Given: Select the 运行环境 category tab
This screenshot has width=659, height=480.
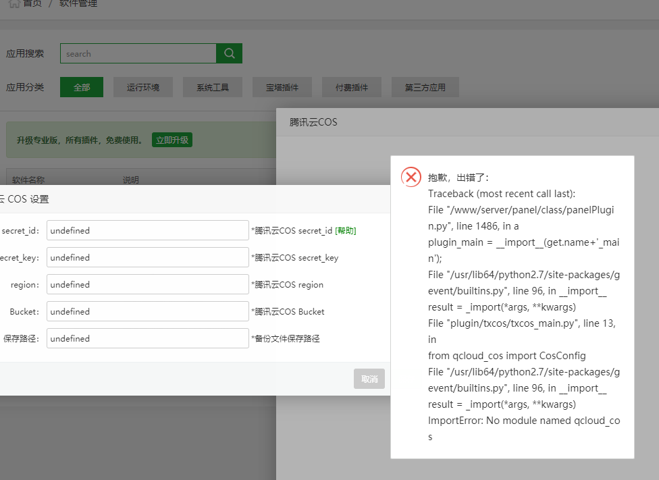Looking at the screenshot, I should (143, 87).
